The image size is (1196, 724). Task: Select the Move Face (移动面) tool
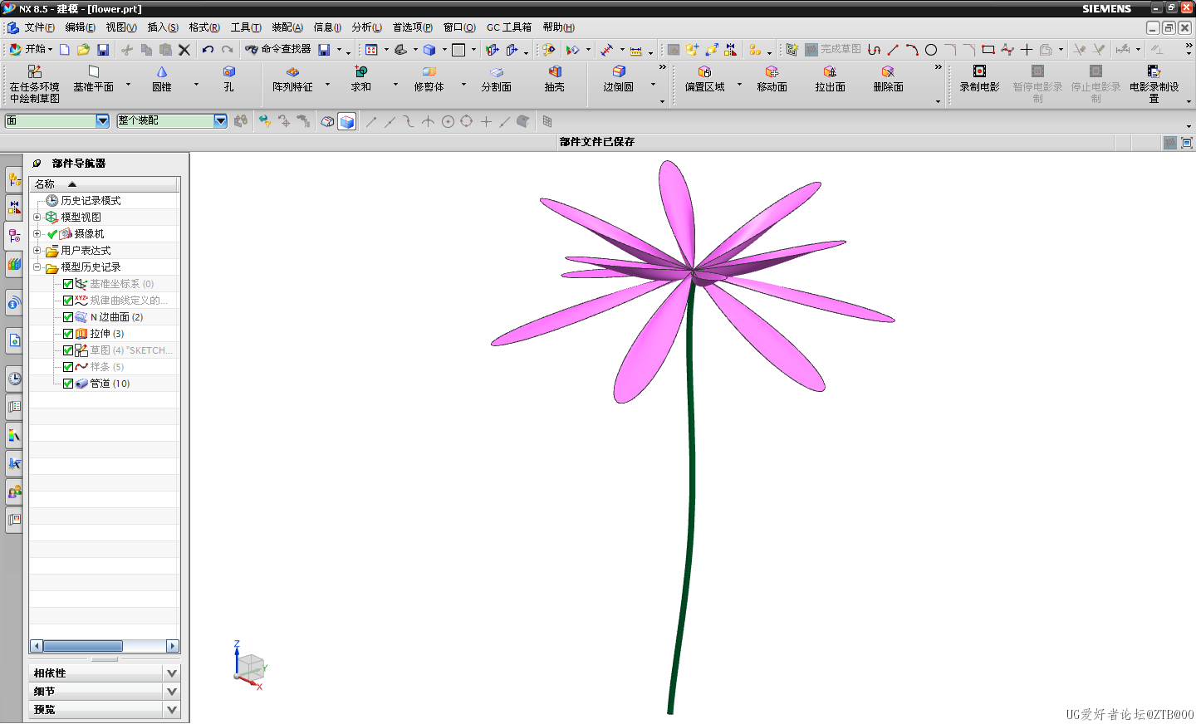(772, 80)
